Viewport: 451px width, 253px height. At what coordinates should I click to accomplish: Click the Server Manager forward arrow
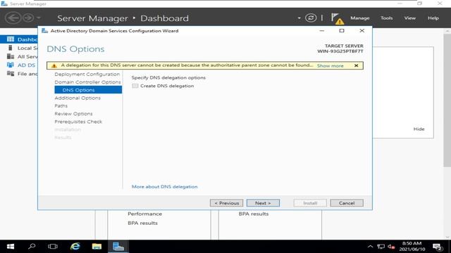tap(28, 18)
